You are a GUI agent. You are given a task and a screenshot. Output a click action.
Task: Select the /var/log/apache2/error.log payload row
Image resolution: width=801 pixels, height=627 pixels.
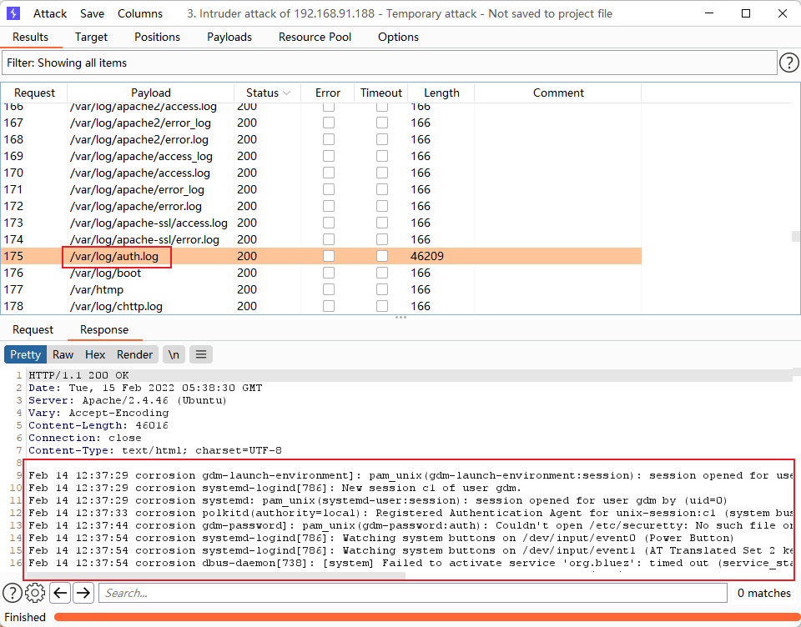(x=320, y=139)
